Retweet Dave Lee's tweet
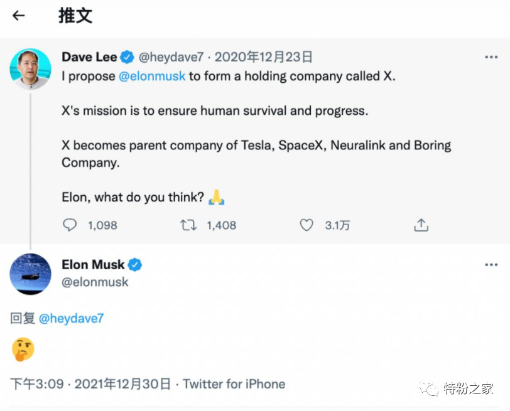 pyautogui.click(x=188, y=225)
